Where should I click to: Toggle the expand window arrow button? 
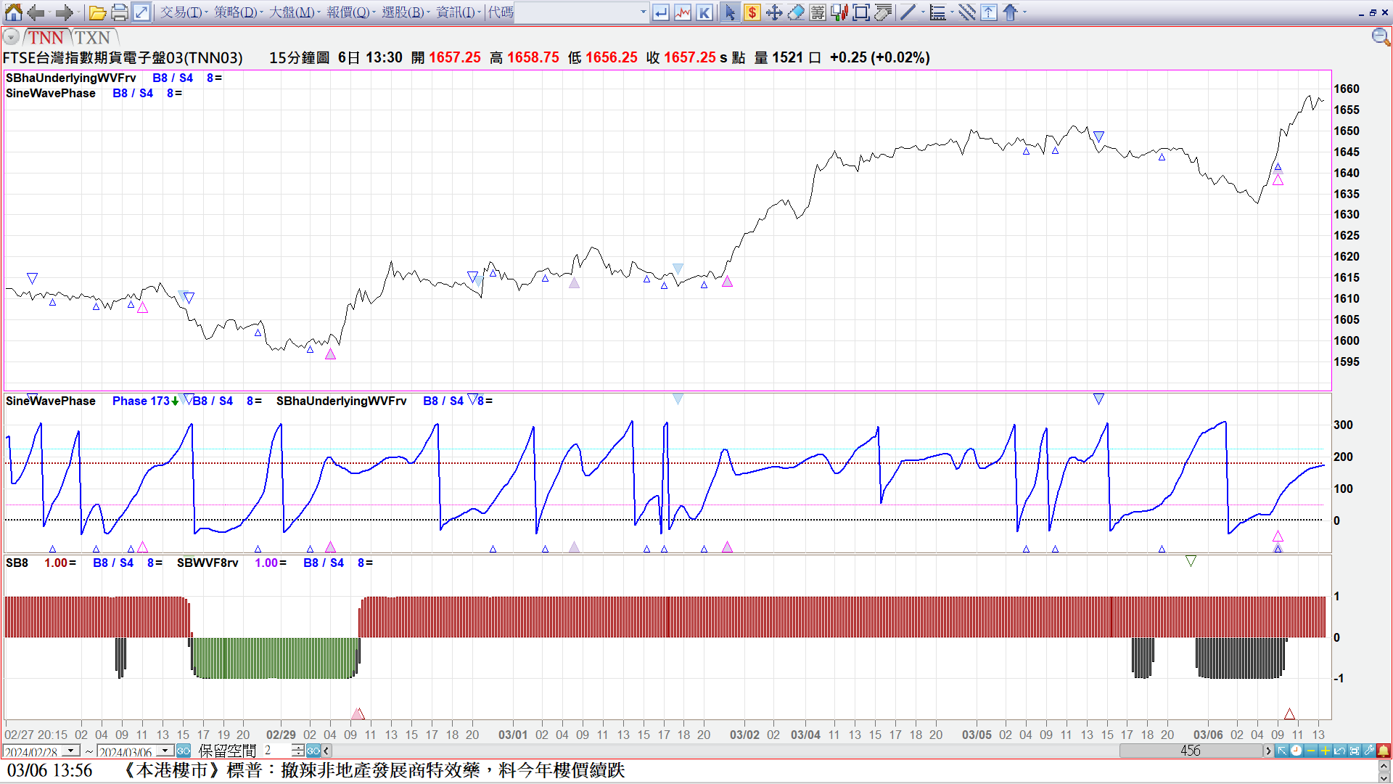coord(141,12)
